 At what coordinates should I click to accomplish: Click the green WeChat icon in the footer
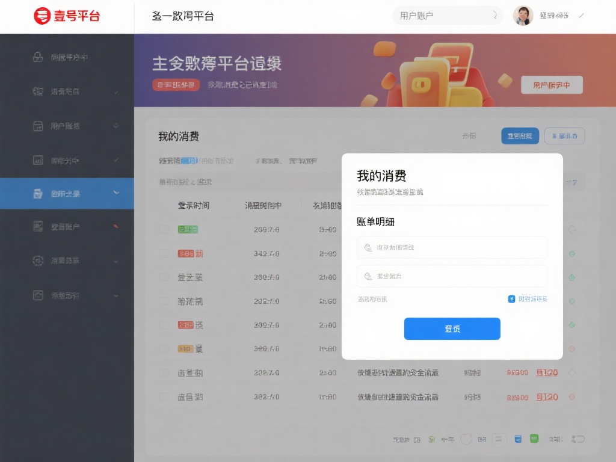click(x=534, y=439)
